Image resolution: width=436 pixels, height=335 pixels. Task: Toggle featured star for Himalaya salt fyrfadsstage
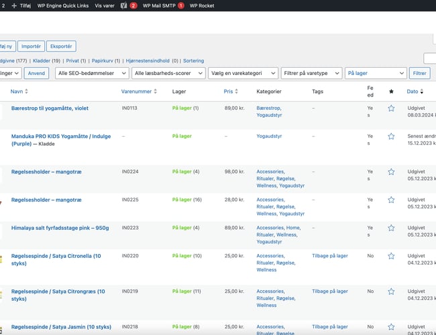pyautogui.click(x=391, y=228)
